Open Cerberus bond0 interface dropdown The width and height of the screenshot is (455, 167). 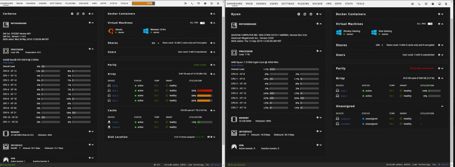click(x=15, y=148)
